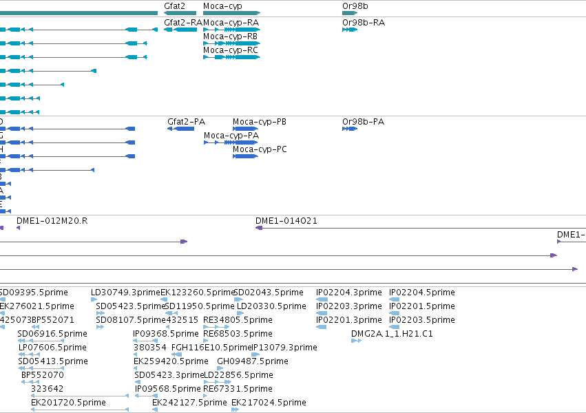The height and width of the screenshot is (413, 586).
Task: Click the Gfat2 gene bar
Action: (180, 13)
